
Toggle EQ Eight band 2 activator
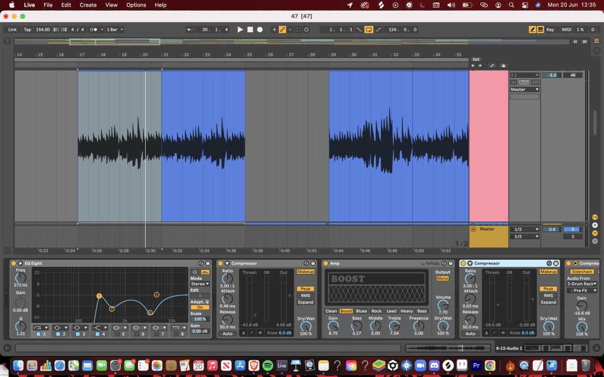click(58, 335)
